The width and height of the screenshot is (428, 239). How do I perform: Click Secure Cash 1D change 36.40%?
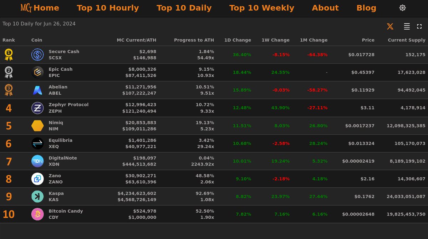pyautogui.click(x=242, y=55)
